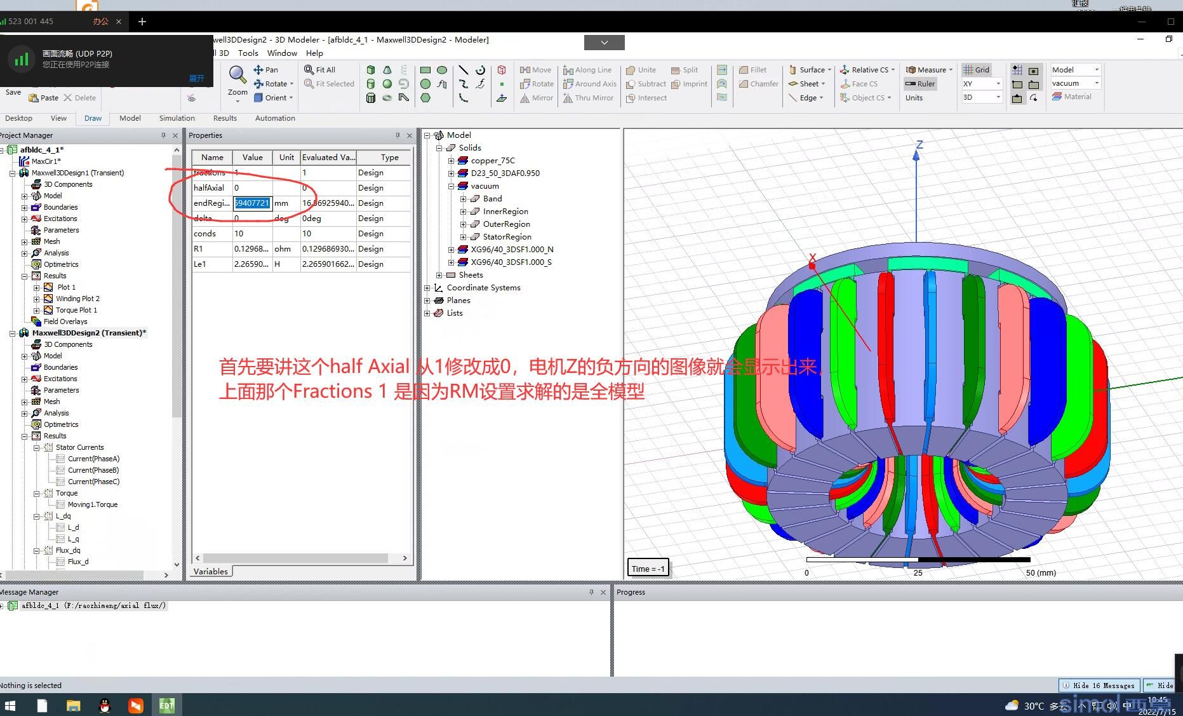
Task: Select the Pan view tool
Action: point(265,70)
